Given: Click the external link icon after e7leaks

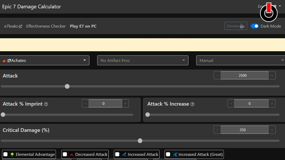Looking at the screenshot, I should pyautogui.click(x=20, y=26).
